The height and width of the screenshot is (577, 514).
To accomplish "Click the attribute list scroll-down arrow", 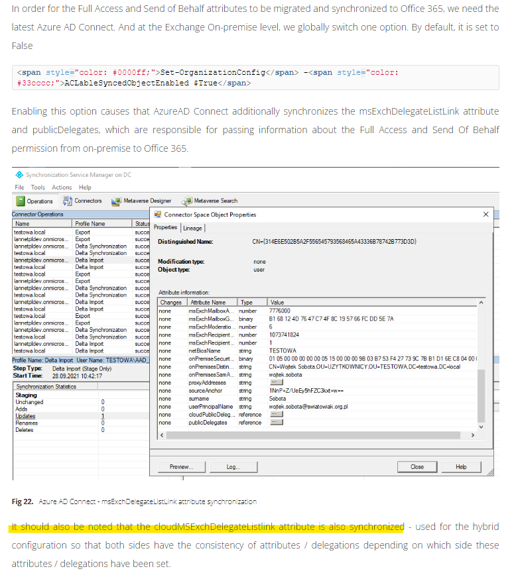I will click(x=481, y=427).
